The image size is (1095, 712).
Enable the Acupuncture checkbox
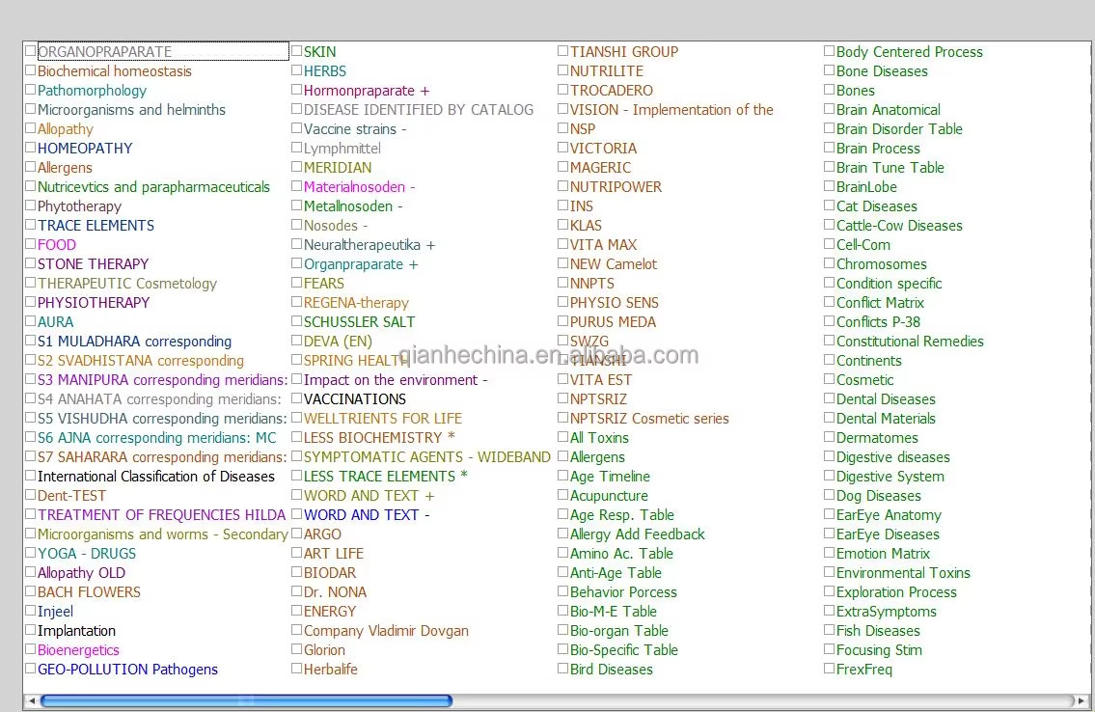point(562,495)
